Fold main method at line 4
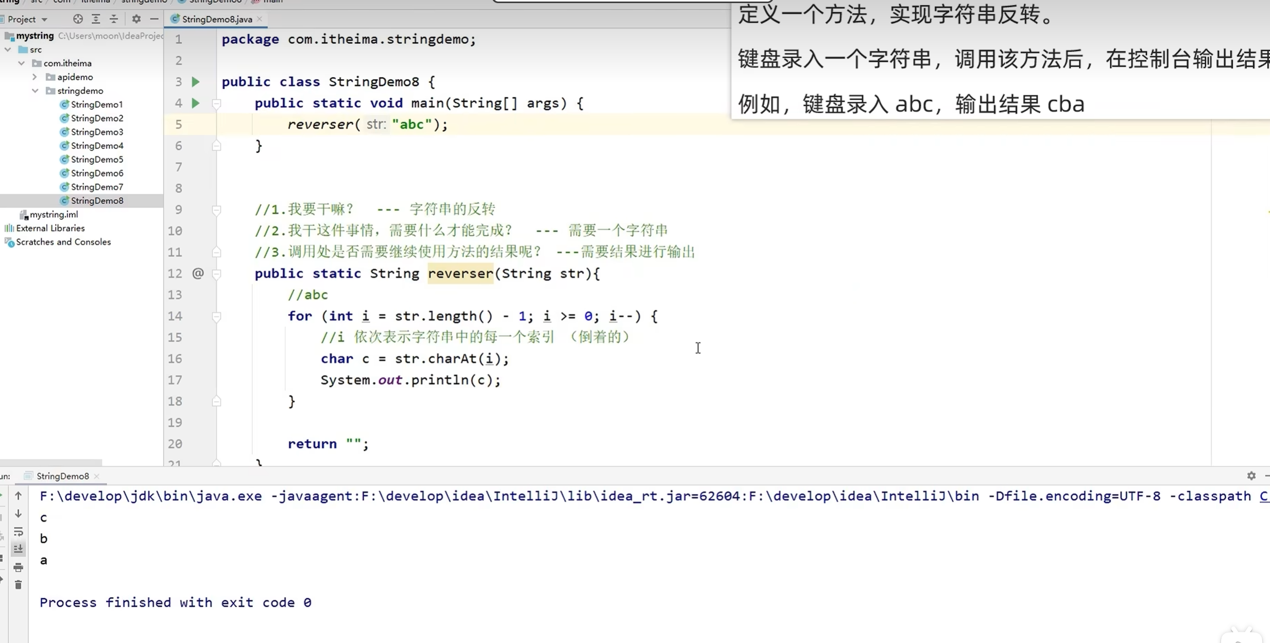Screen dimensions: 1270x643 [217, 103]
